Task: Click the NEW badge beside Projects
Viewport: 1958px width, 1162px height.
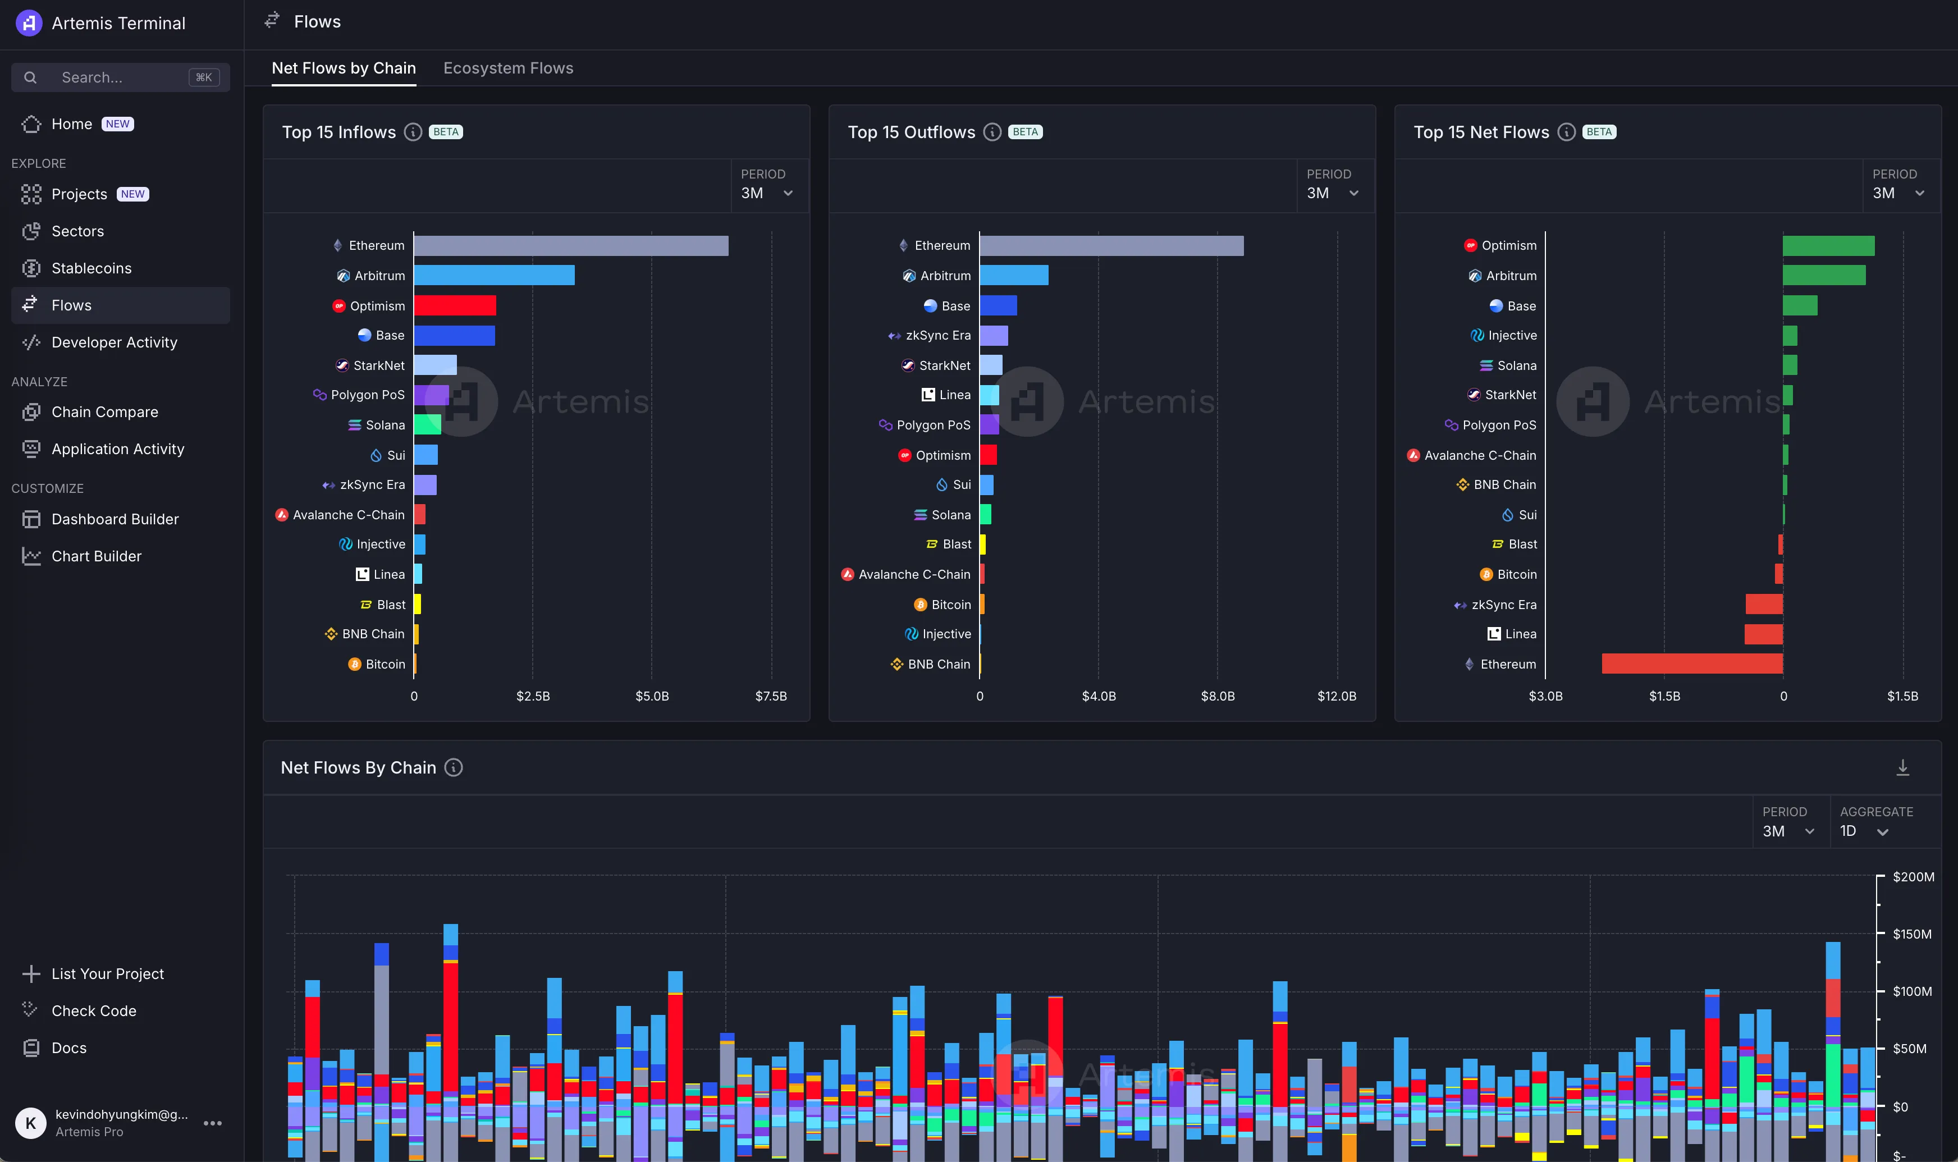Action: [x=132, y=194]
